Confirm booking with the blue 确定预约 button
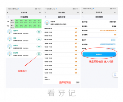 pos(99,54)
